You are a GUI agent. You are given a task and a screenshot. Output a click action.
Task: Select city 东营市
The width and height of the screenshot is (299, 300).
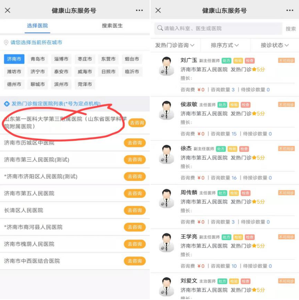point(108,59)
